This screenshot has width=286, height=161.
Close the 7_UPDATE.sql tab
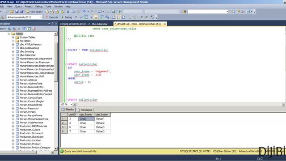coord(165,24)
